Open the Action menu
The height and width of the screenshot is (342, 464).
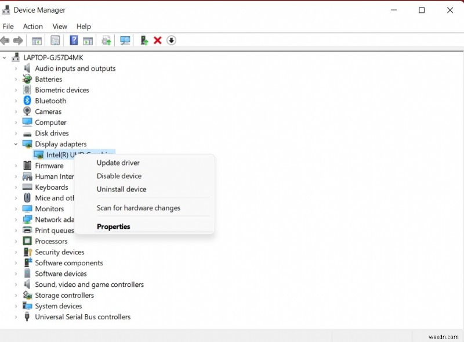click(x=32, y=26)
